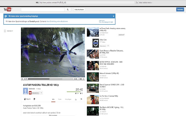Click the 'Nature & Animals 2 (1080p HD)' title

coord(109,73)
